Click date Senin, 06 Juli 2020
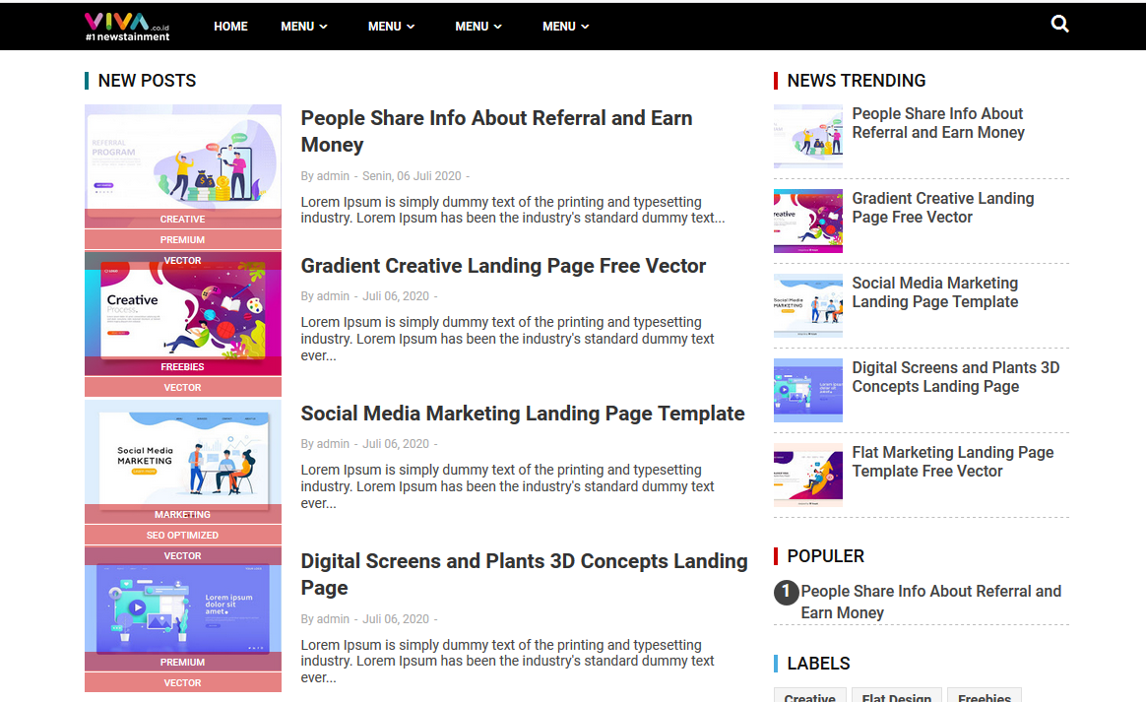1146x702 pixels. [412, 176]
